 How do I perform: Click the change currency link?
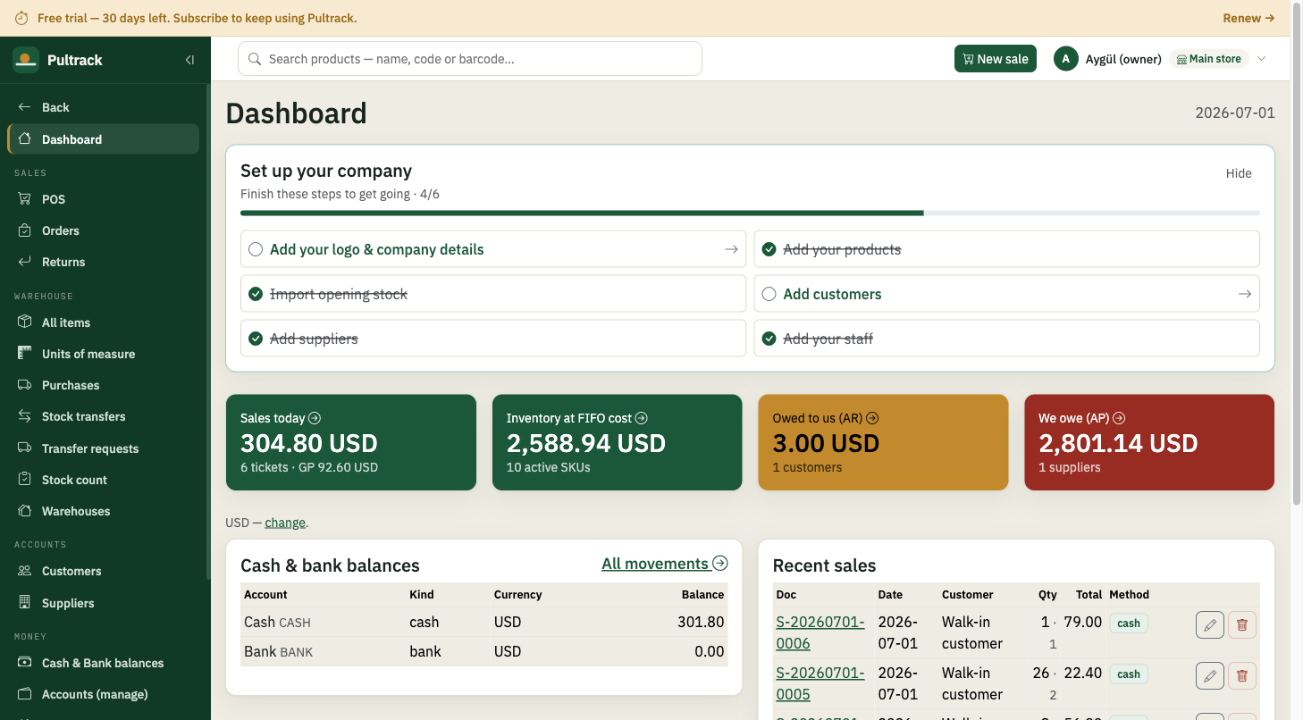coord(285,523)
